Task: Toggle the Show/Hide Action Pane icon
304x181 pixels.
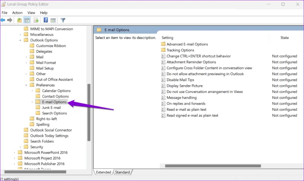Action: point(53,20)
